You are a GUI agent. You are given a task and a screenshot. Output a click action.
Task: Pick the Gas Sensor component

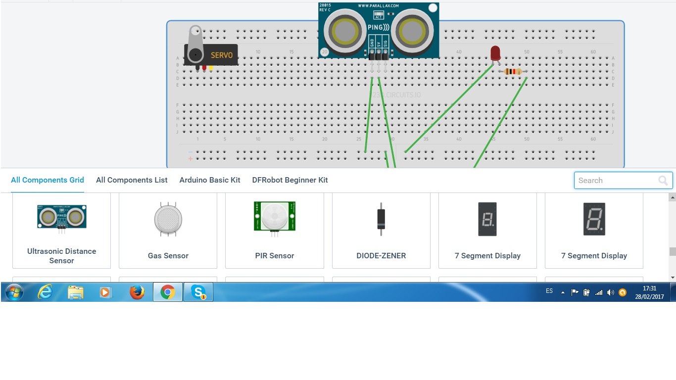pyautogui.click(x=168, y=230)
